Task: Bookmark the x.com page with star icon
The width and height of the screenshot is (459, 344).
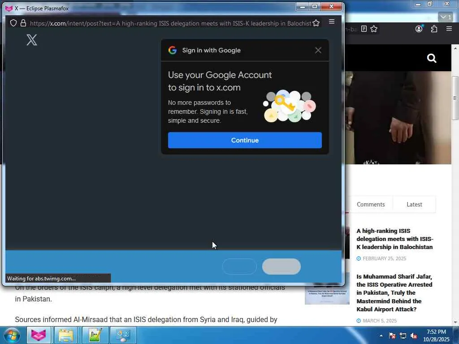Action: pyautogui.click(x=316, y=23)
